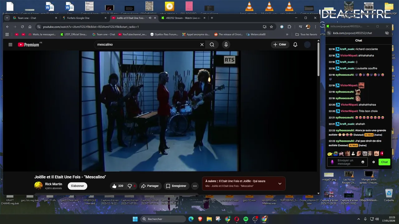Viewport: 399px width, 224px height.
Task: Open Windows Start menu
Action: pyautogui.click(x=135, y=219)
